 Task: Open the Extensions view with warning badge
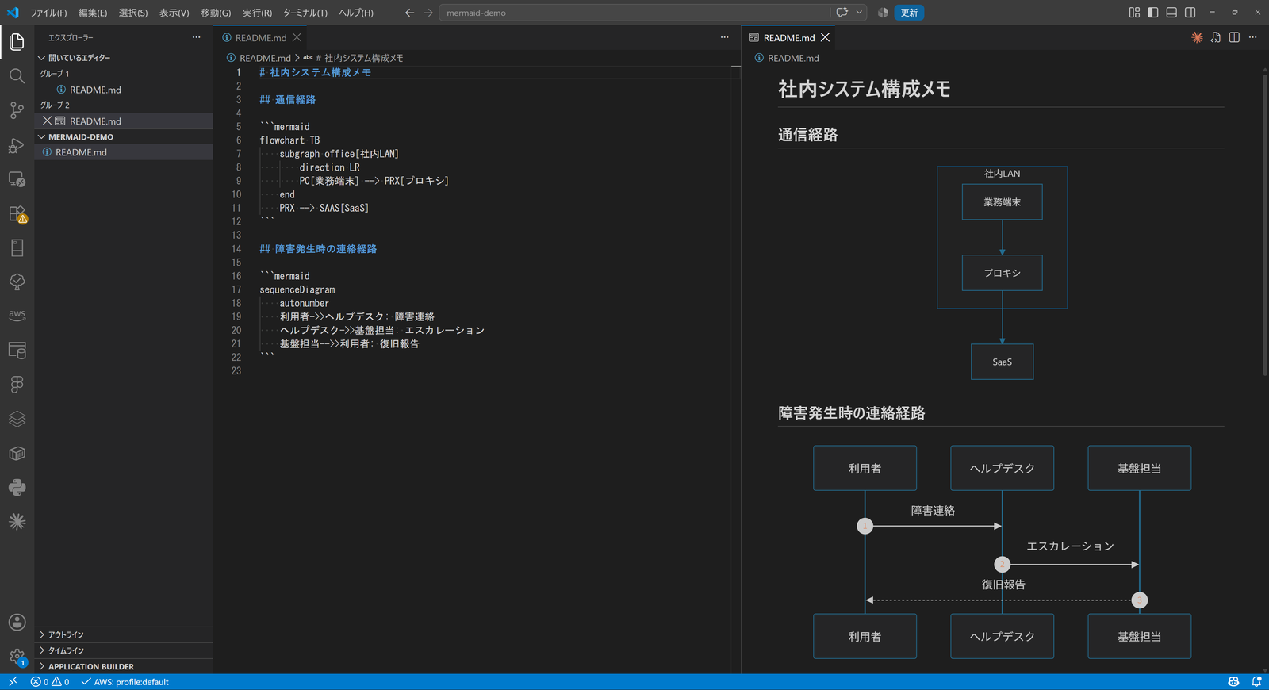click(17, 214)
